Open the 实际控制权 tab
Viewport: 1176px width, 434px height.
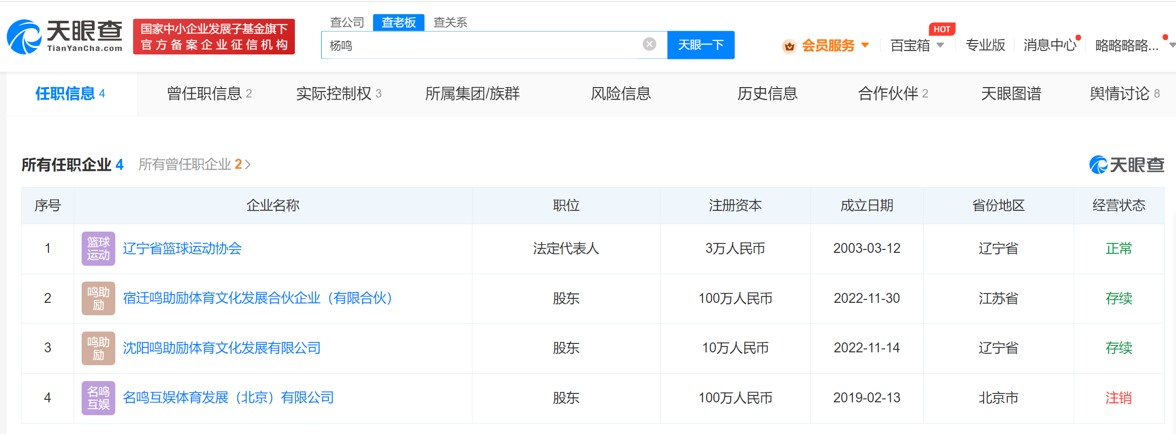click(339, 94)
